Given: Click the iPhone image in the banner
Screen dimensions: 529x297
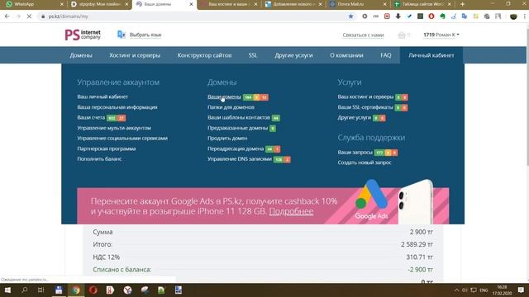Looking at the screenshot, I should [x=416, y=202].
